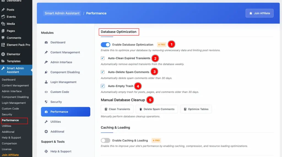The image size is (282, 157).
Task: Click PRO badge beside Enable Caching & Loading
Action: pyautogui.click(x=156, y=141)
